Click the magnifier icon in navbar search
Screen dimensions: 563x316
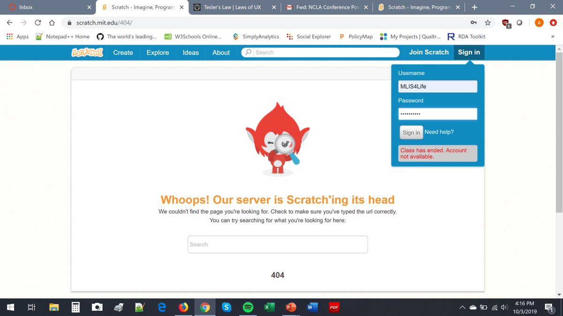(x=248, y=52)
